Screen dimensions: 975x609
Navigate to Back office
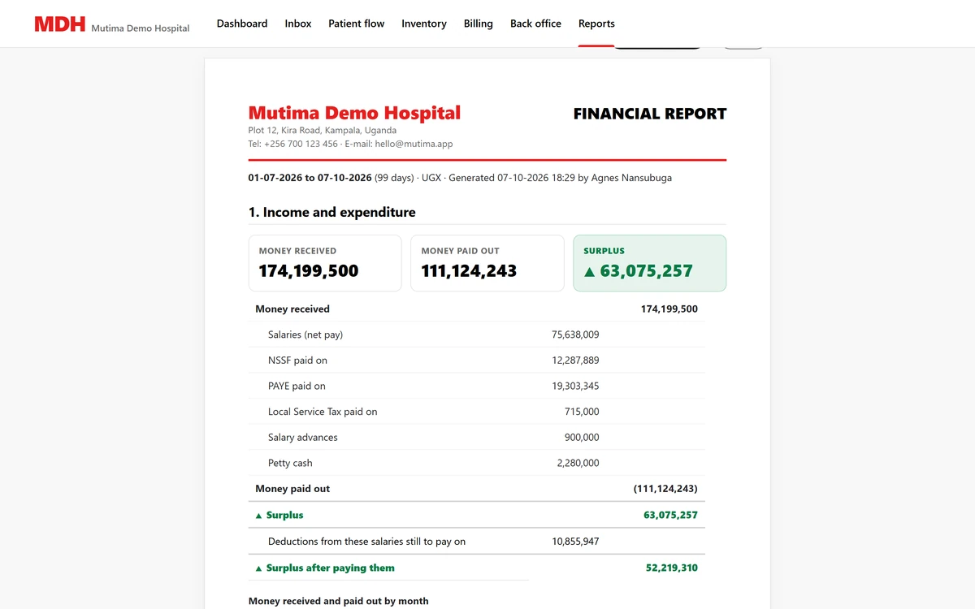(x=535, y=24)
